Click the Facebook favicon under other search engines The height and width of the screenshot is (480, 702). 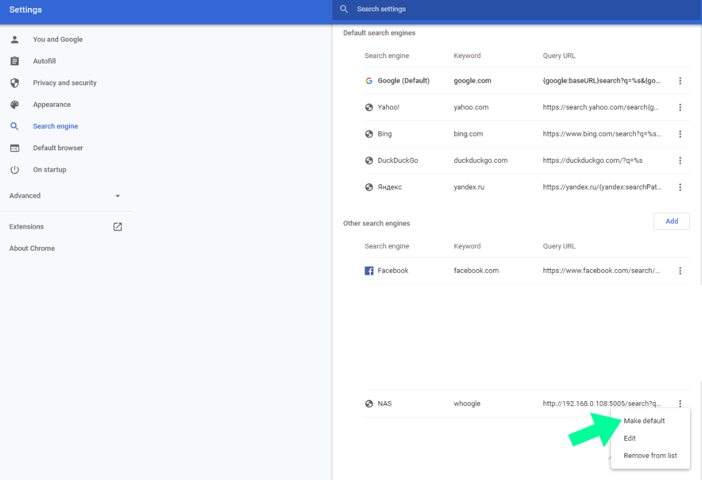[368, 270]
